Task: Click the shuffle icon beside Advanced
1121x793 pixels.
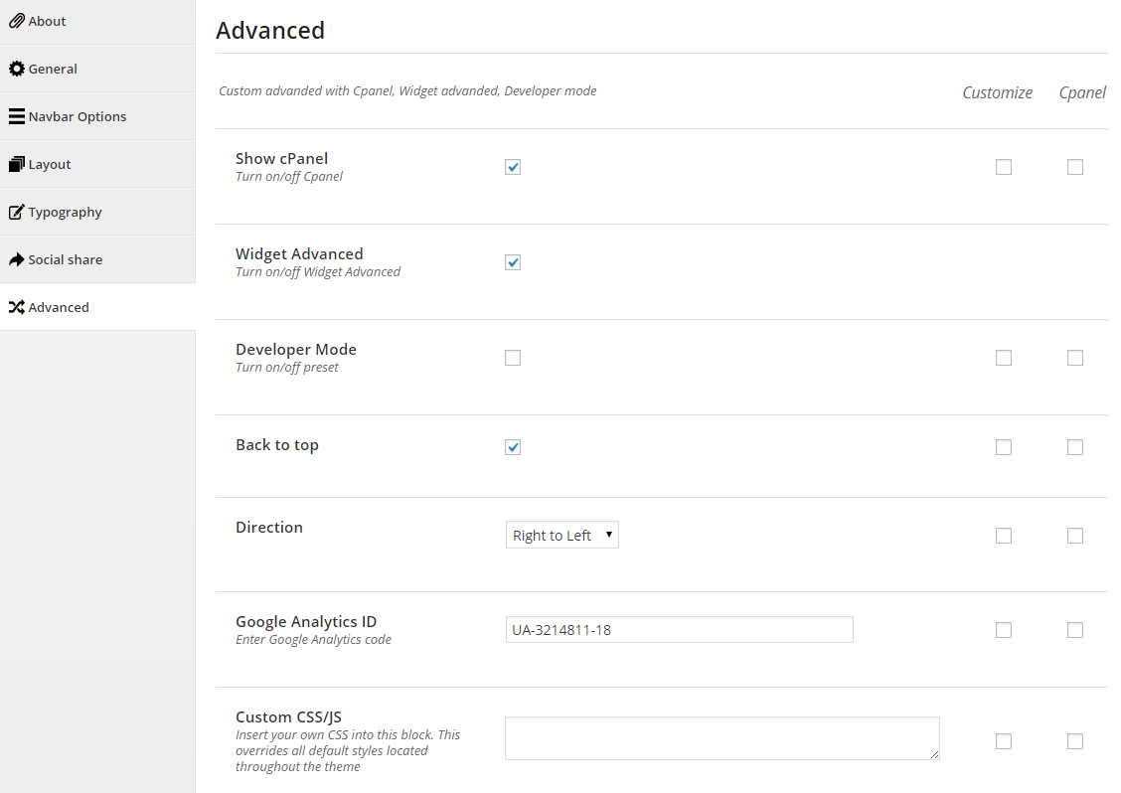Action: pos(17,307)
